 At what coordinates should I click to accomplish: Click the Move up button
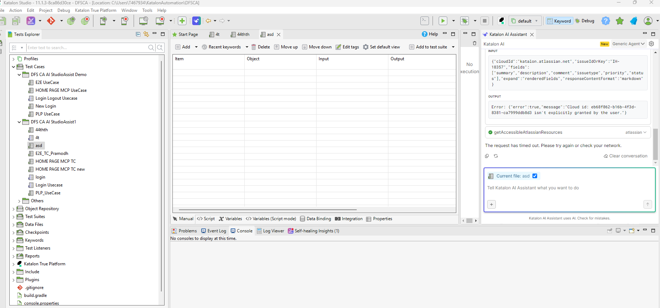coord(286,47)
